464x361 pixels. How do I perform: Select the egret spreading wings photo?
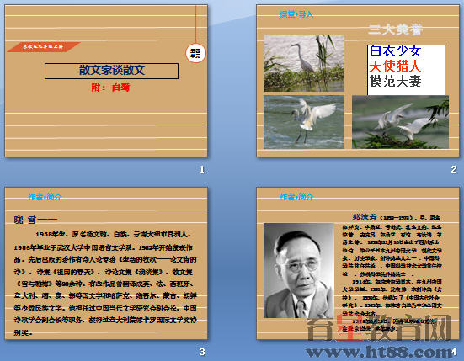(304, 122)
